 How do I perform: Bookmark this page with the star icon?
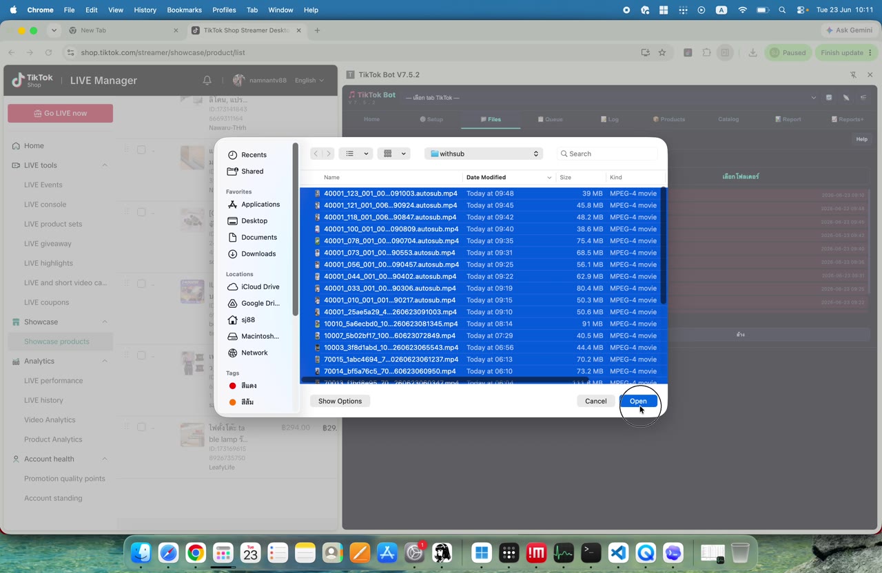[x=662, y=52]
